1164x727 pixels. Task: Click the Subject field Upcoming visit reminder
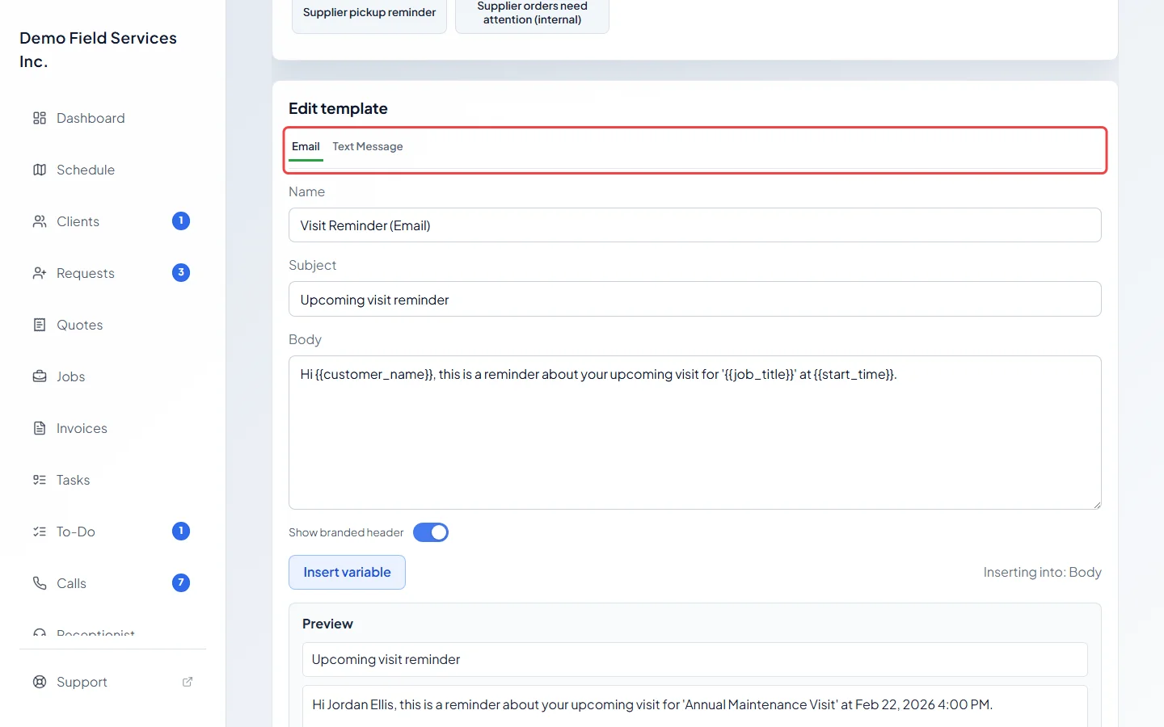pos(695,299)
